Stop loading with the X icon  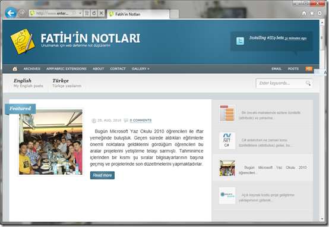(101, 13)
